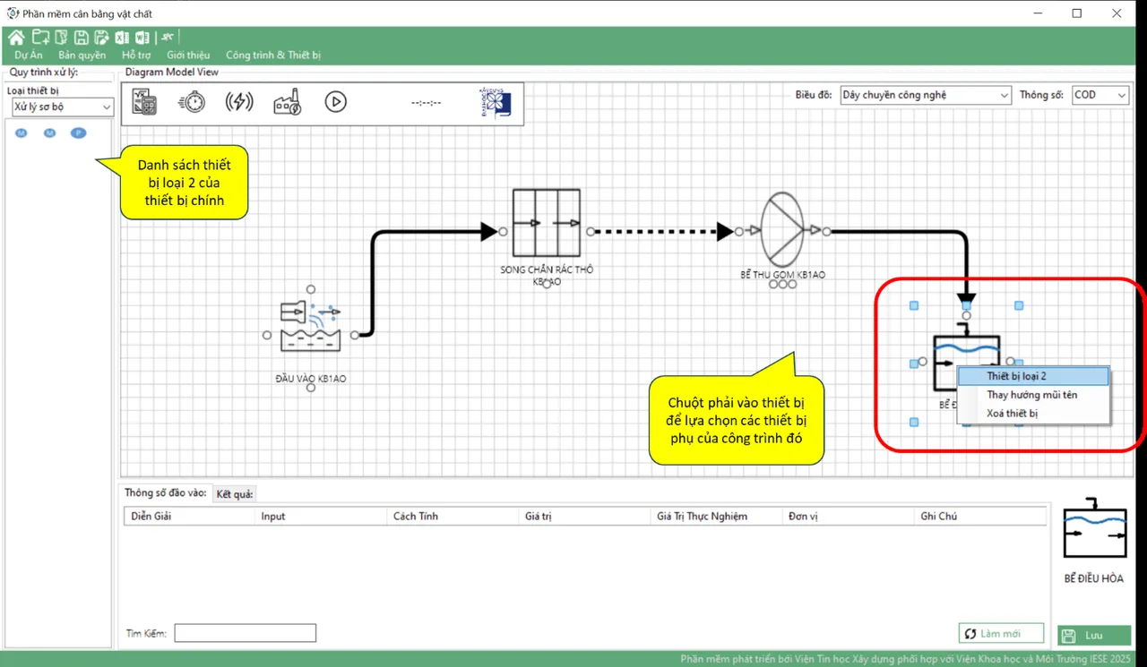The image size is (1147, 667).
Task: Open the Giới thiệu menu
Action: pos(188,55)
